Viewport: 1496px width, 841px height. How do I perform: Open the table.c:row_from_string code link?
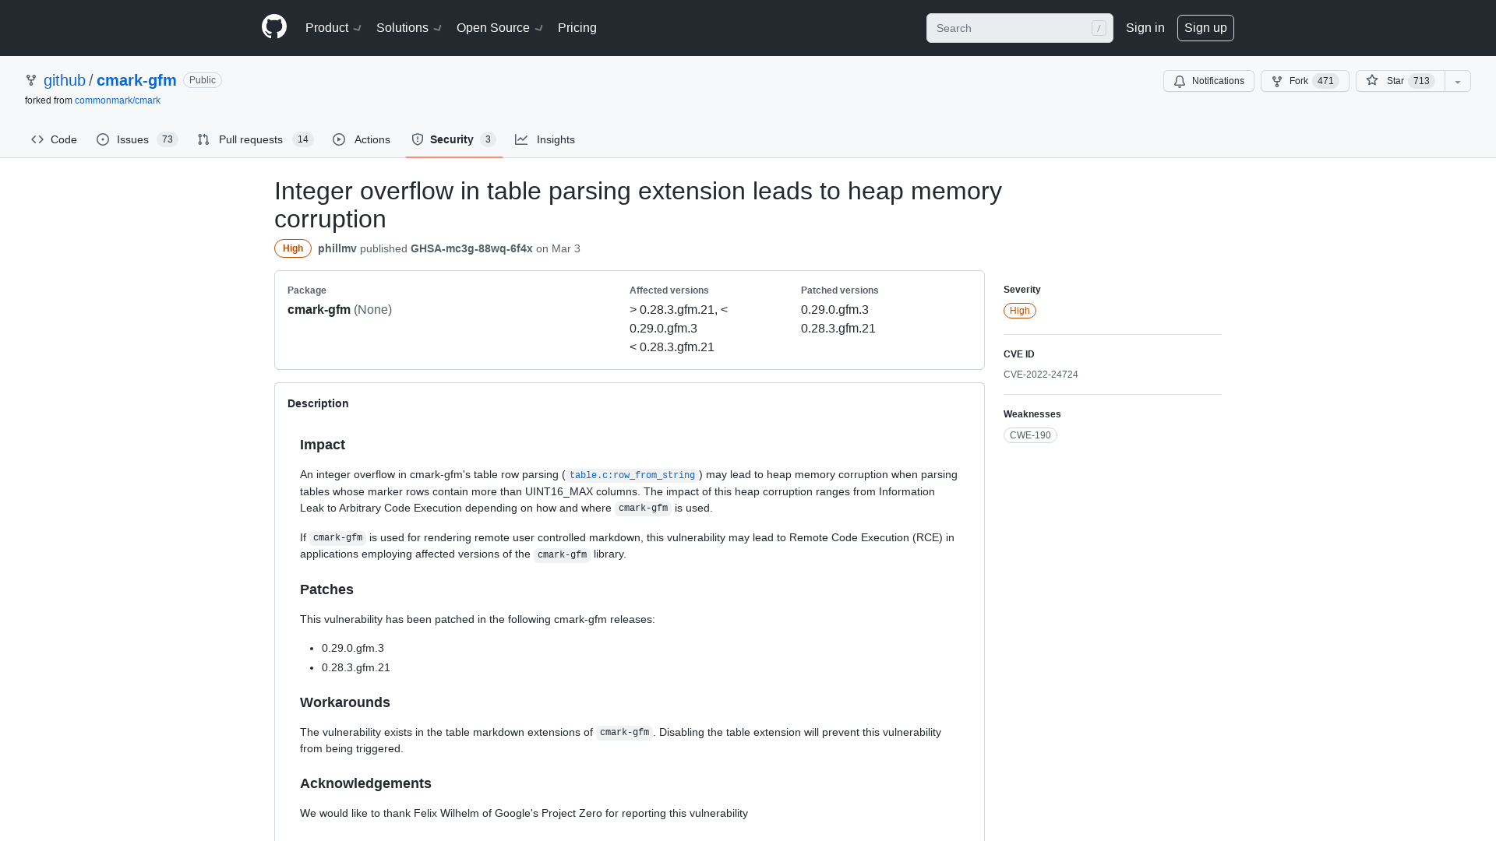click(632, 475)
